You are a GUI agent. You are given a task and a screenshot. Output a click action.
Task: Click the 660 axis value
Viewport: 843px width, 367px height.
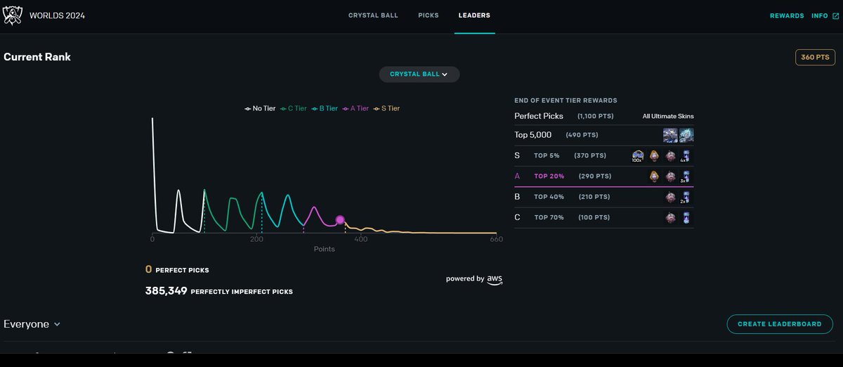pyautogui.click(x=496, y=240)
